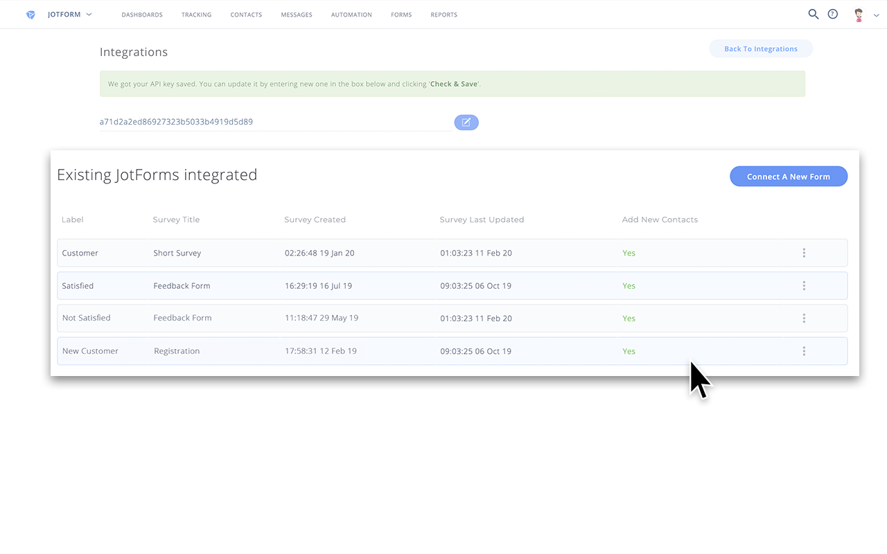Open the Automation menu item
The image size is (887, 554).
click(351, 14)
